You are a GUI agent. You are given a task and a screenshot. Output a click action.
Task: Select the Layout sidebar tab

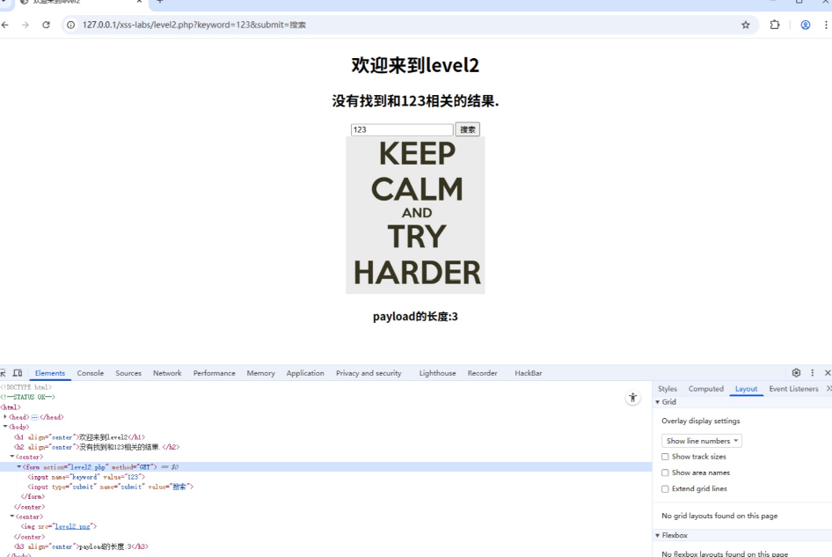point(746,389)
